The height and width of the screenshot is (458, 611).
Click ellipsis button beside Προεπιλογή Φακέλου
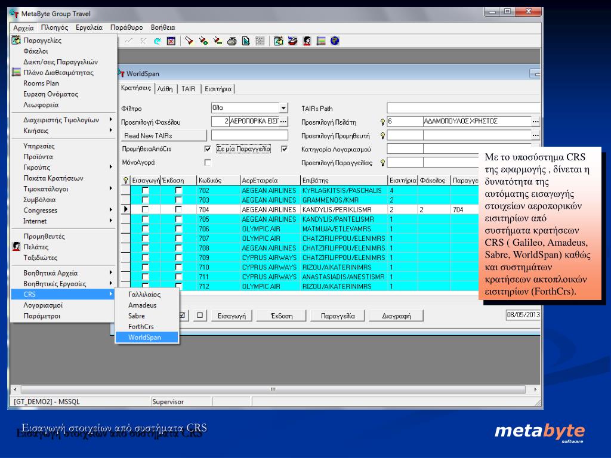(283, 122)
